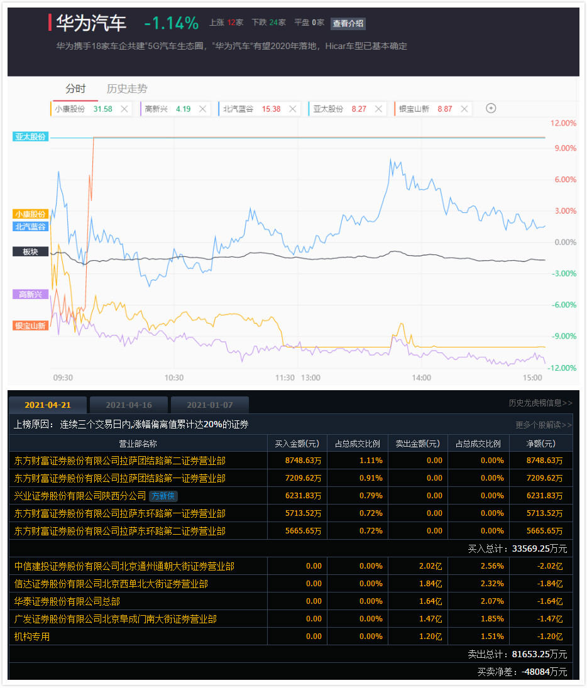Click the 营业部名称 column header
This screenshot has width=587, height=688.
point(138,444)
